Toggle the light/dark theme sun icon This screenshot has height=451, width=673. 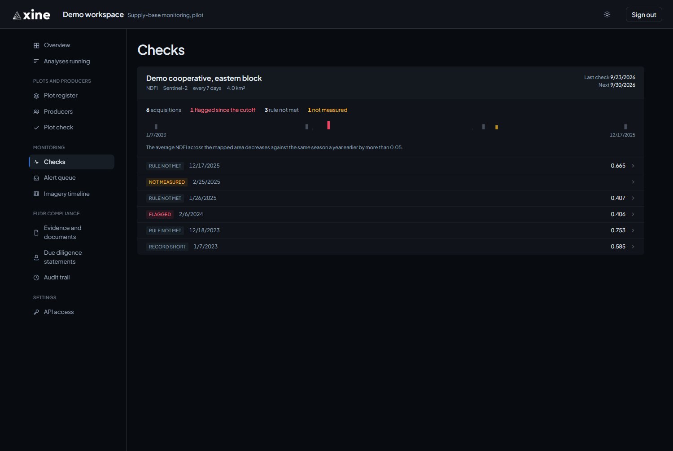[x=607, y=14]
